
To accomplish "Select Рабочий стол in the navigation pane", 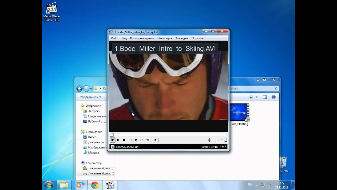I will coord(95,121).
